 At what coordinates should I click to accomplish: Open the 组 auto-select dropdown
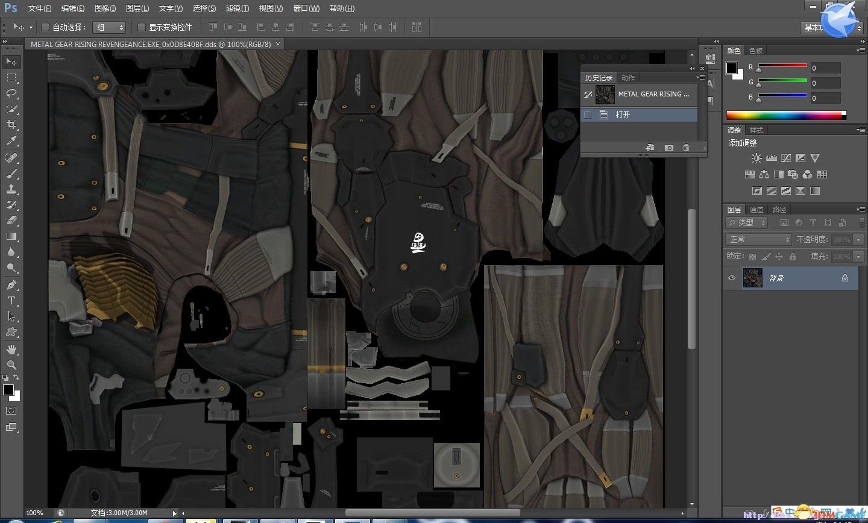coord(108,27)
